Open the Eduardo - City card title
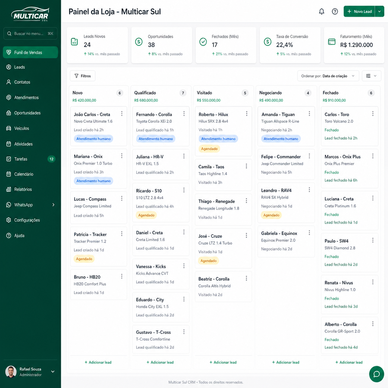388x388 pixels. click(150, 300)
